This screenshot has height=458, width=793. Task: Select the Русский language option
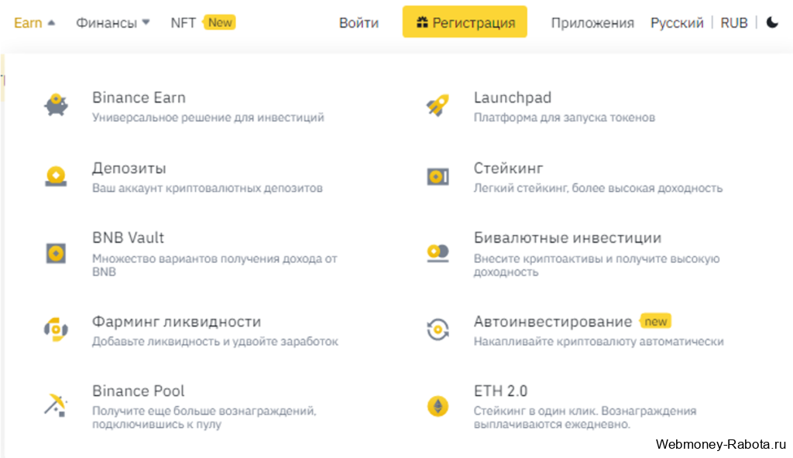(x=677, y=22)
